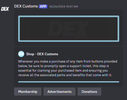Click the small faded Customs text under banner logo

pyautogui.click(x=81, y=37)
